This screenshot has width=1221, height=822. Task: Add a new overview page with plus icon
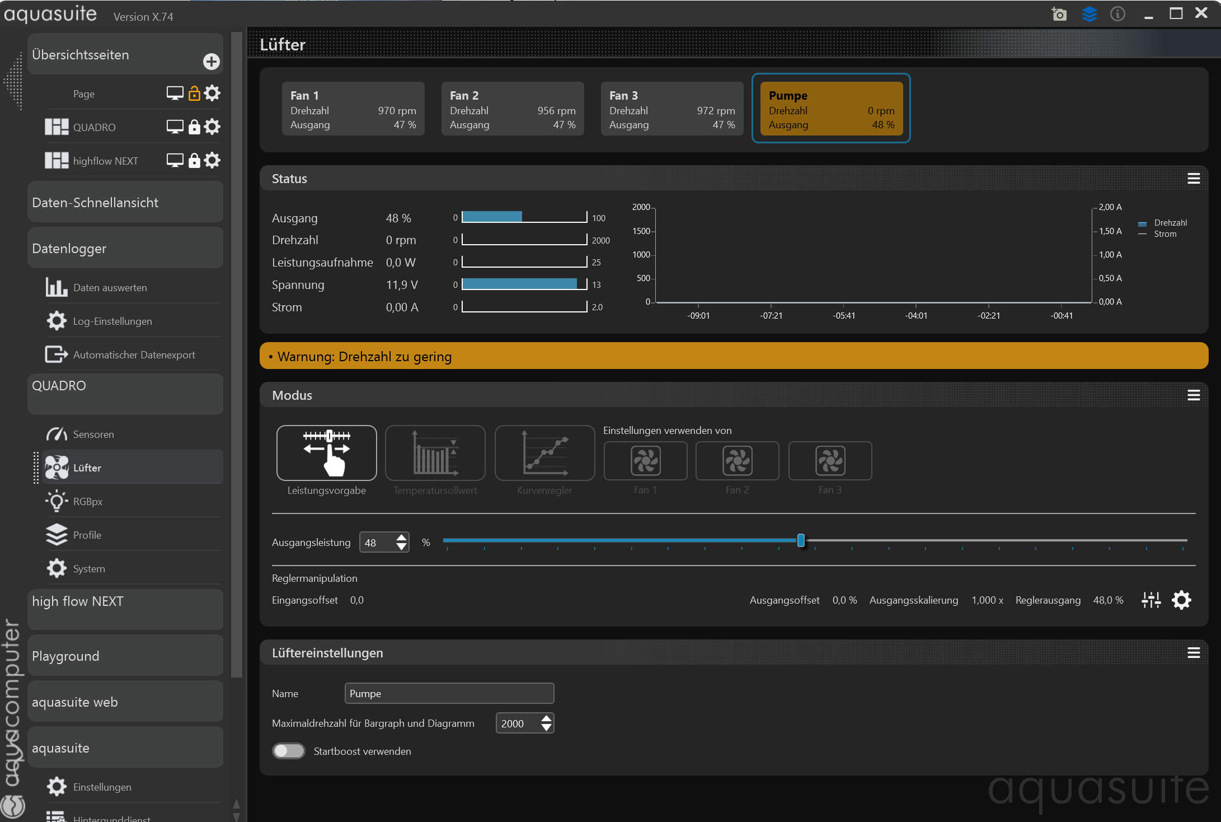pos(211,62)
